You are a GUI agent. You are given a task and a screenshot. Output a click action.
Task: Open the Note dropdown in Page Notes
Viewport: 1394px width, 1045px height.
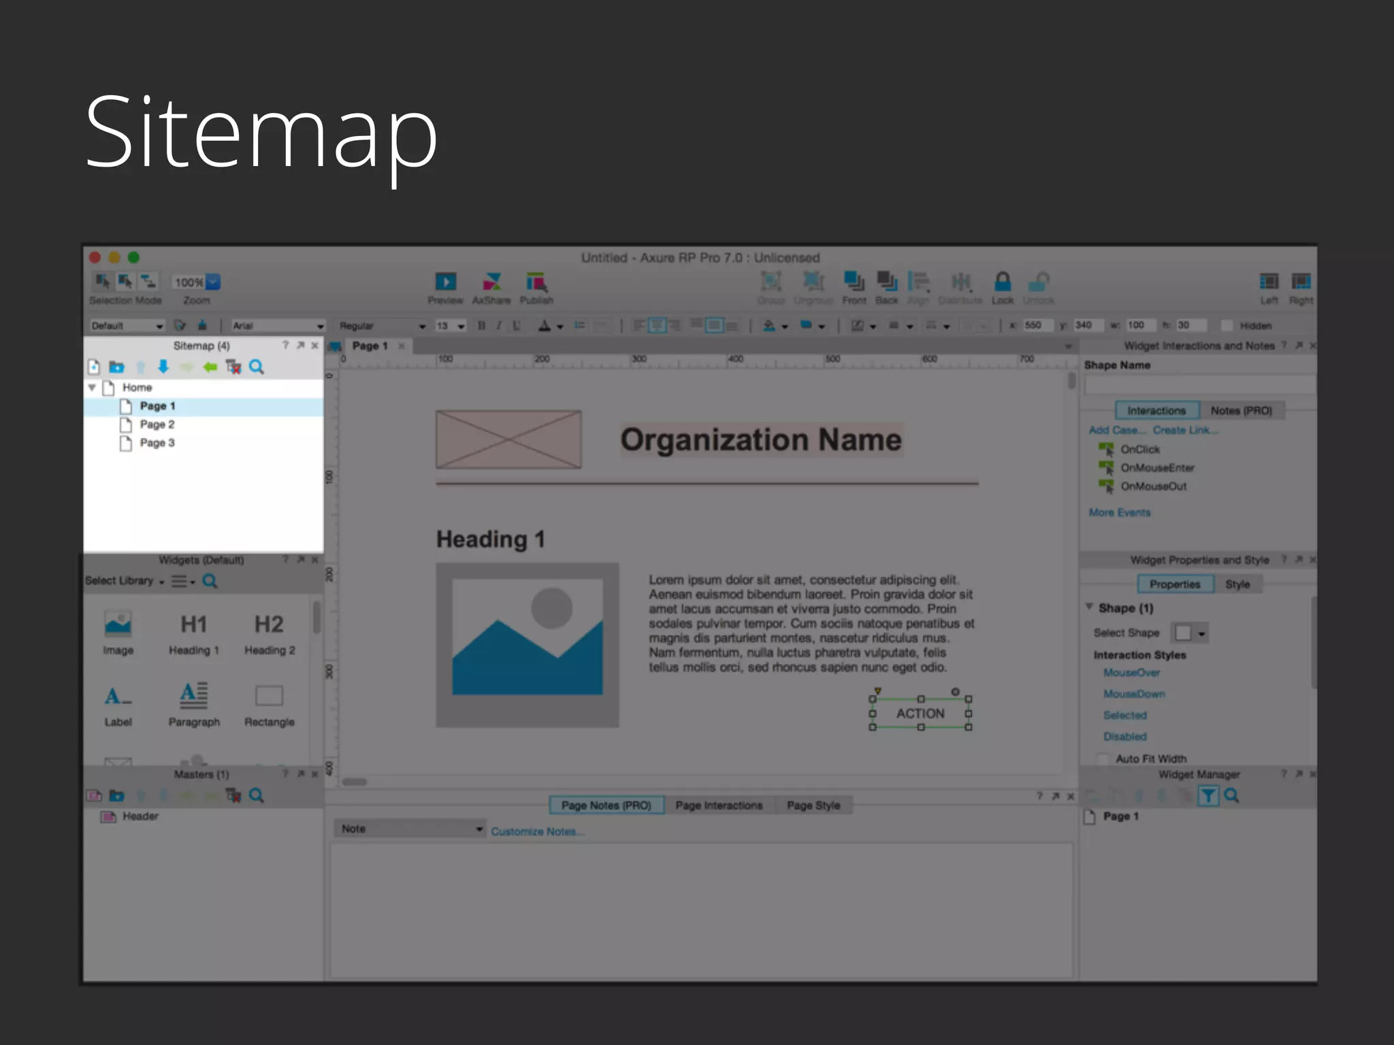410,829
